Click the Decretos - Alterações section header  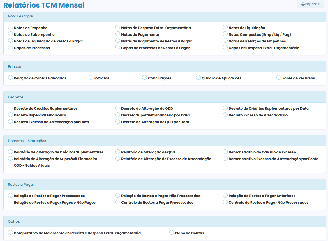point(27,141)
